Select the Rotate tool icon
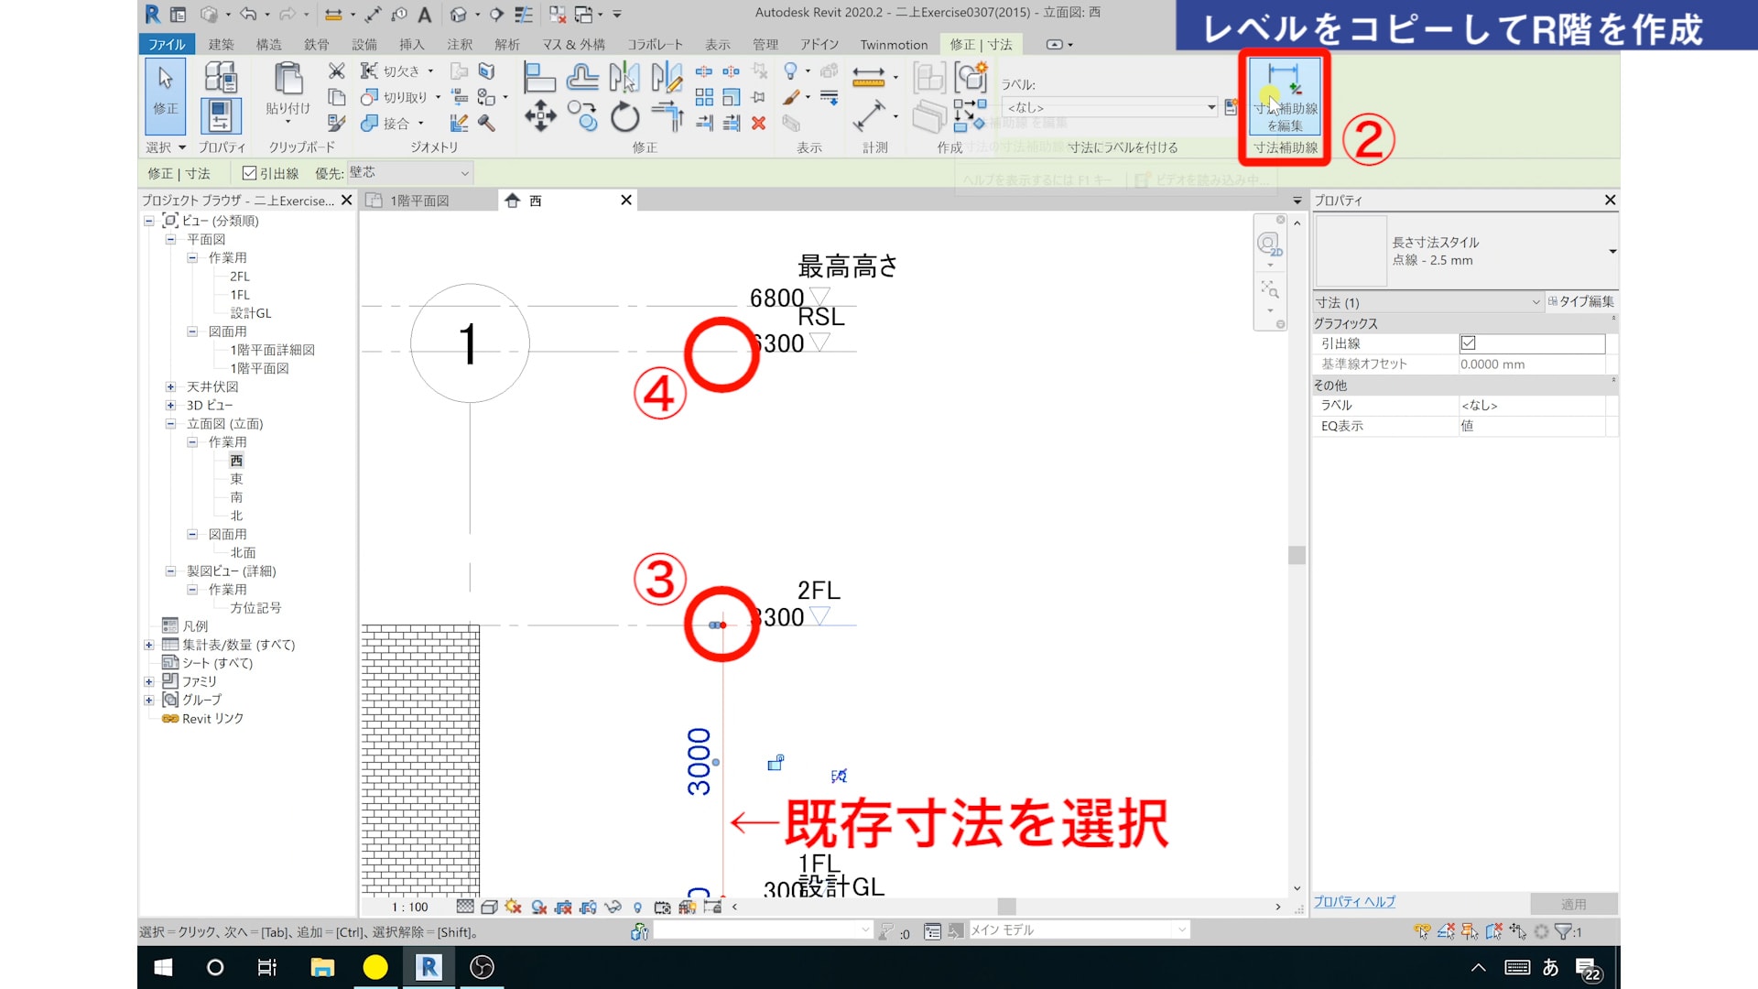 click(x=624, y=117)
